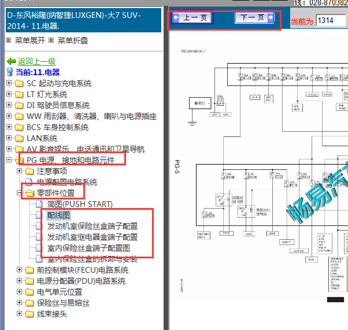Expand BCS 车身控制系统 node
348x330 pixels.
click(9, 127)
